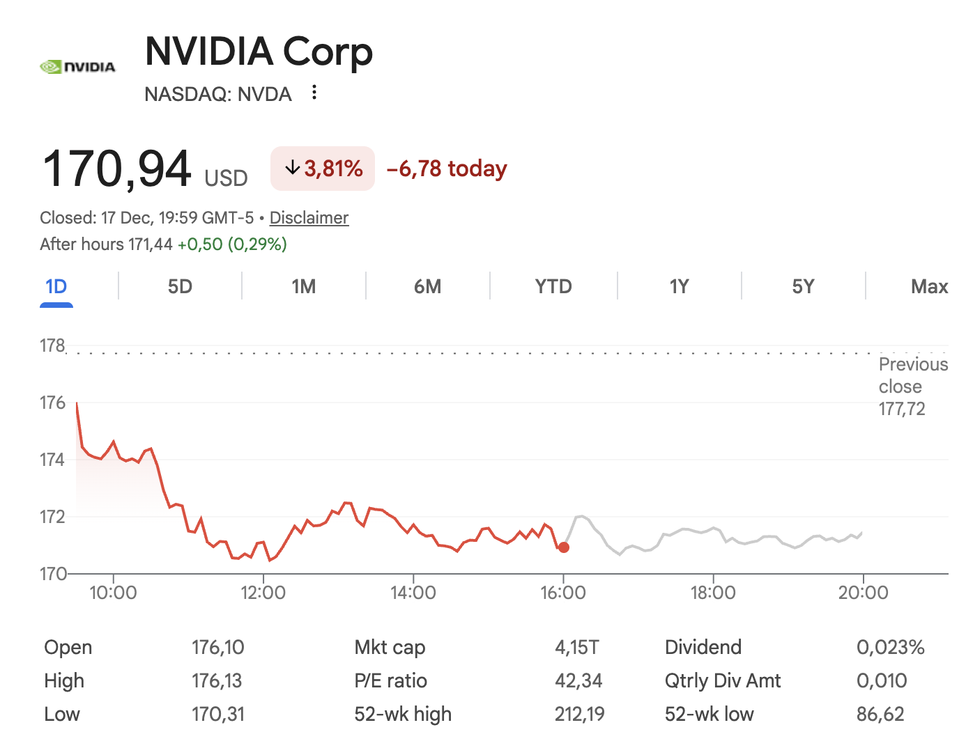Click the Mkt cap value 4,15T
This screenshot has height=748, width=966.
(576, 647)
